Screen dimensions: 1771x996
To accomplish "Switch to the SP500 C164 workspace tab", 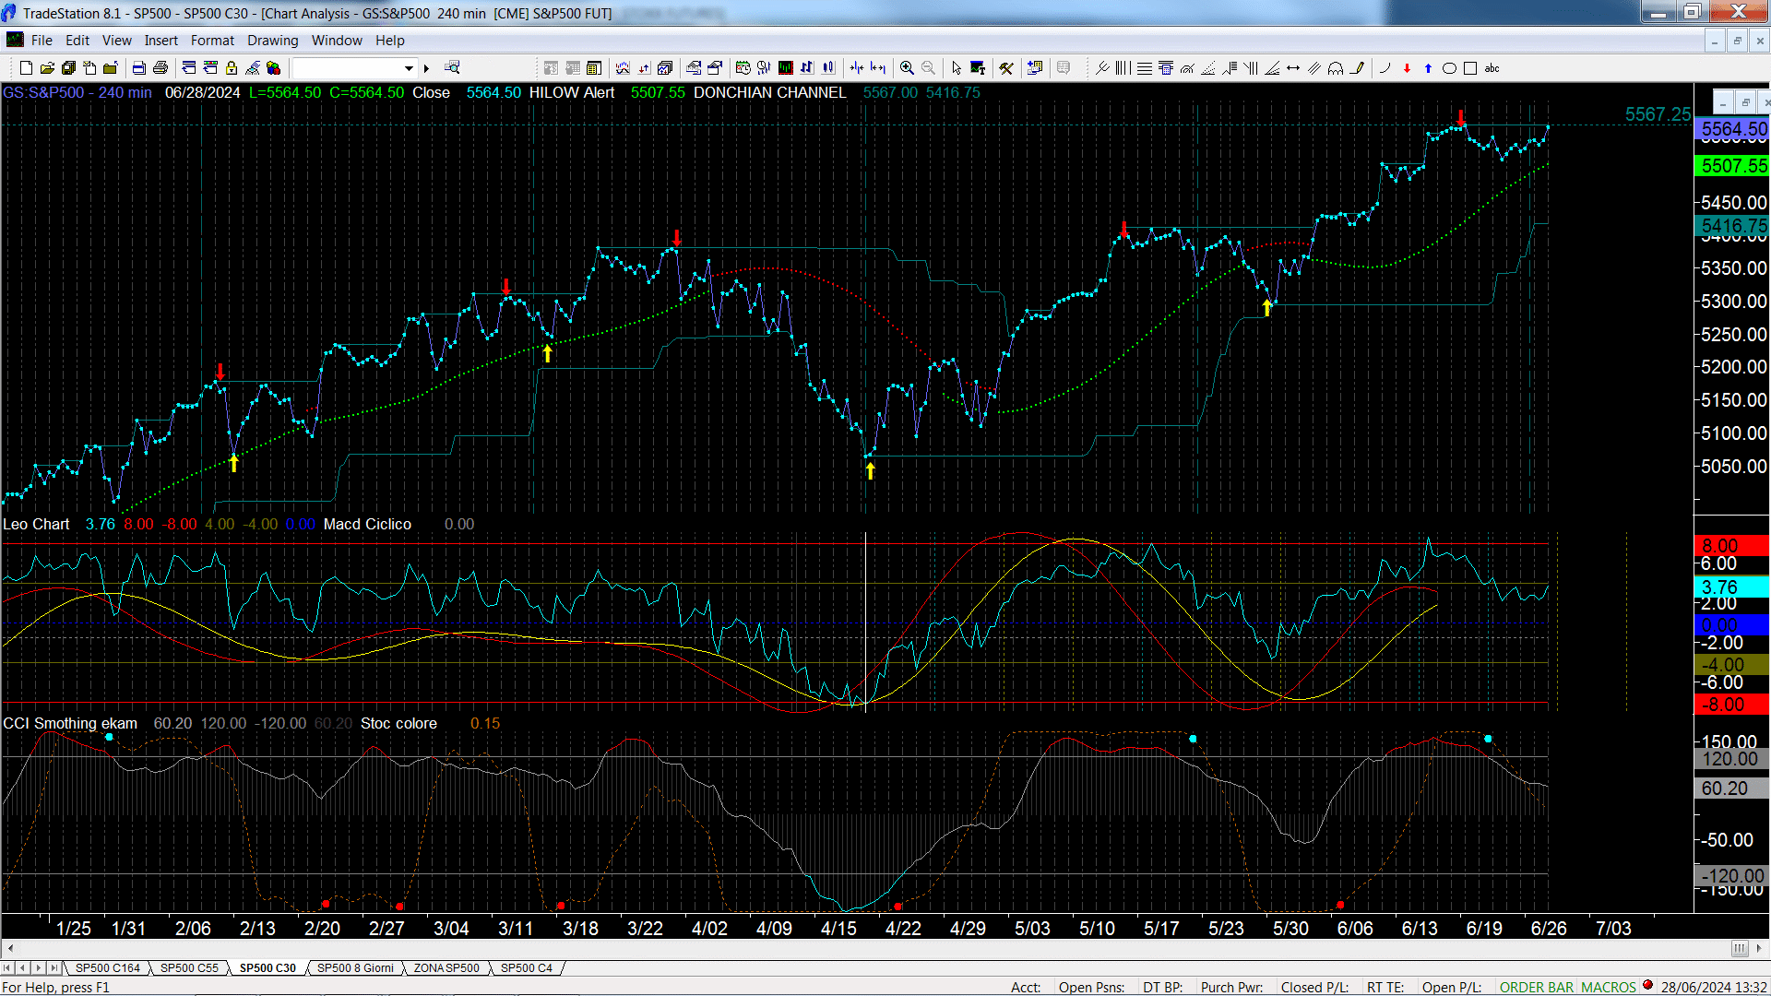I will click(108, 968).
